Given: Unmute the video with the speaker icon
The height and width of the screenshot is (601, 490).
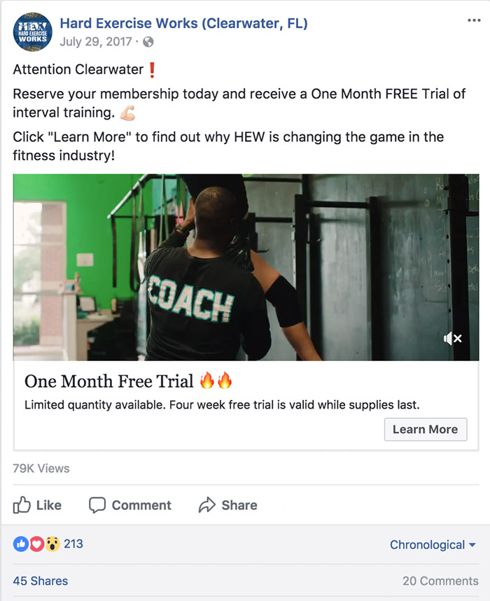Looking at the screenshot, I should pyautogui.click(x=452, y=339).
